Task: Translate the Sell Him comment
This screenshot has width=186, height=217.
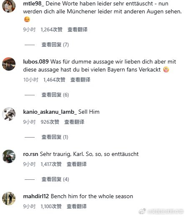Action: 74,122
